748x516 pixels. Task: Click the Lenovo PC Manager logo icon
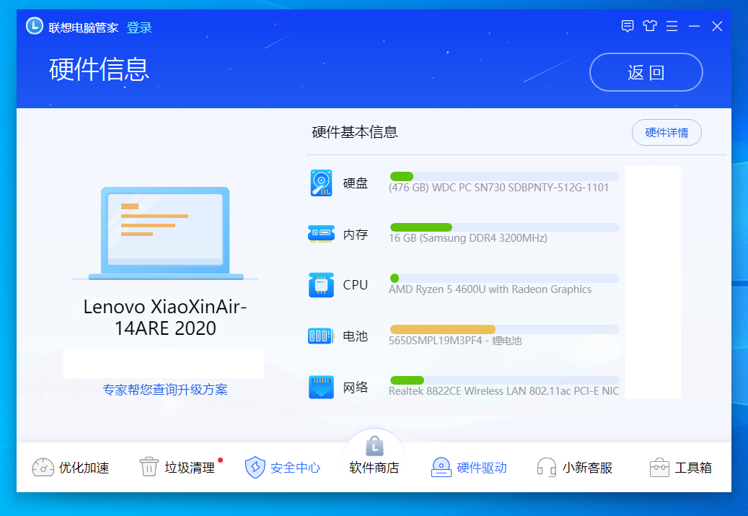(x=35, y=26)
